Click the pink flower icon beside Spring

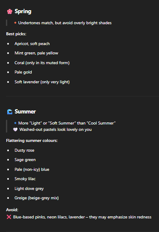point(10,11)
